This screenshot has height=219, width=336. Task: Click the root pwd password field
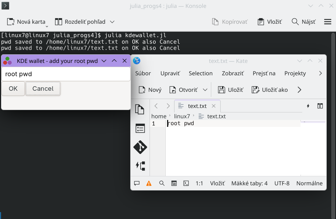(x=66, y=74)
